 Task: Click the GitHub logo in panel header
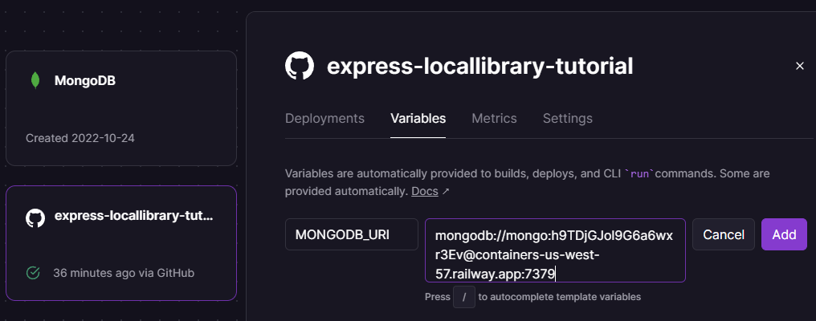click(x=300, y=66)
